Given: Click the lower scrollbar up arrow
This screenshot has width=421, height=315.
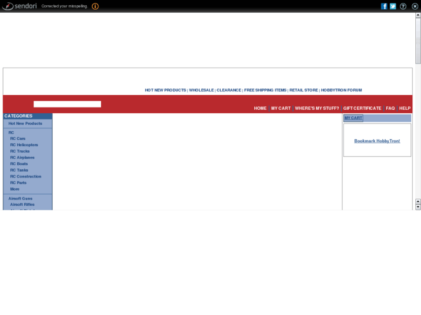Looking at the screenshot, I should [x=418, y=201].
